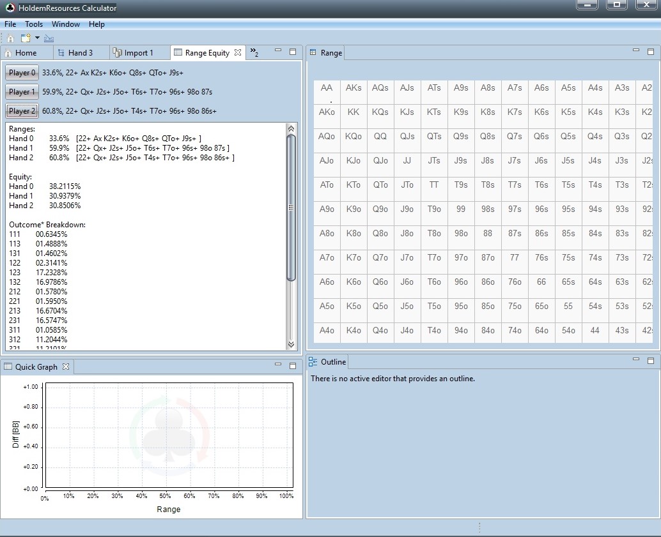This screenshot has width=661, height=537.
Task: Select the A4o hand cell
Action: point(327,334)
